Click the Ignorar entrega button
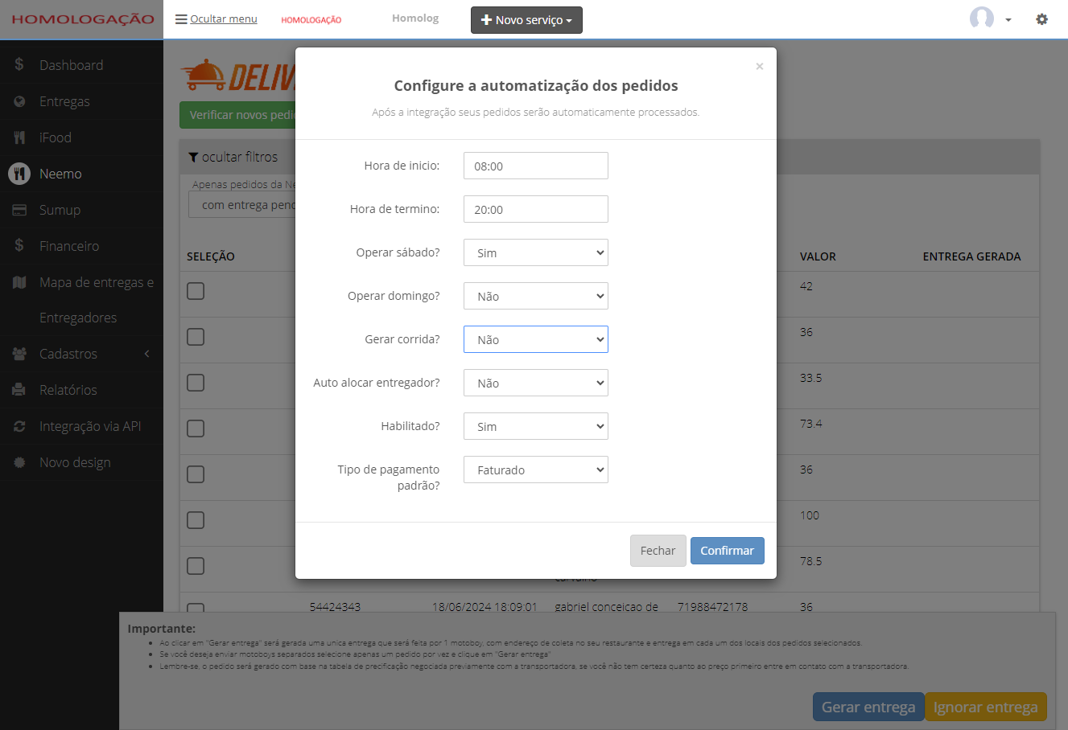The image size is (1068, 730). point(985,707)
